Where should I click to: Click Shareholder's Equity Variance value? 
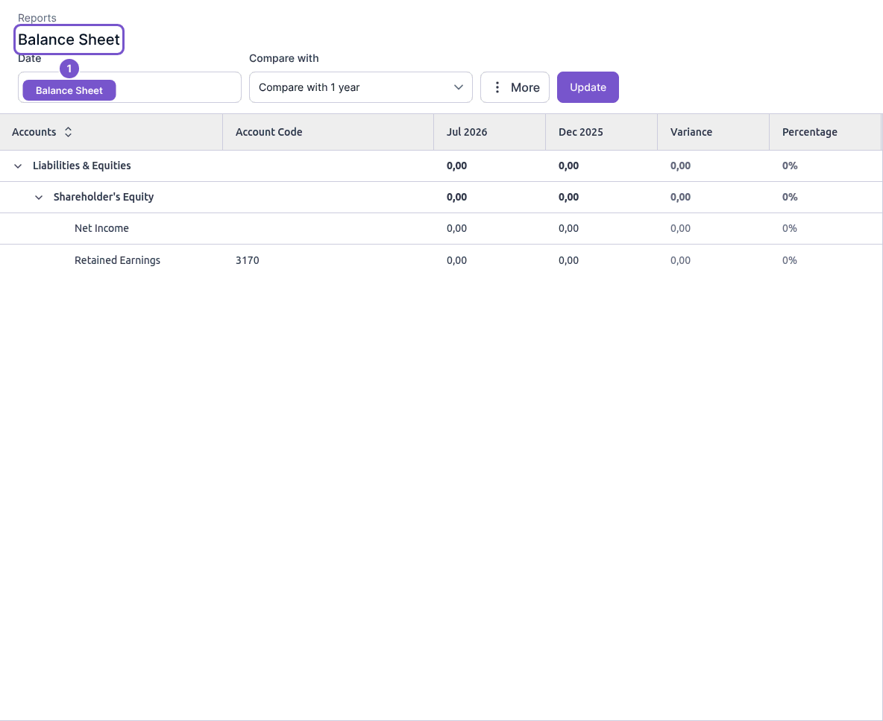tap(680, 197)
